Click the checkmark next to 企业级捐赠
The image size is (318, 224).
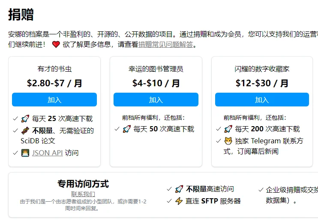coord(261,190)
